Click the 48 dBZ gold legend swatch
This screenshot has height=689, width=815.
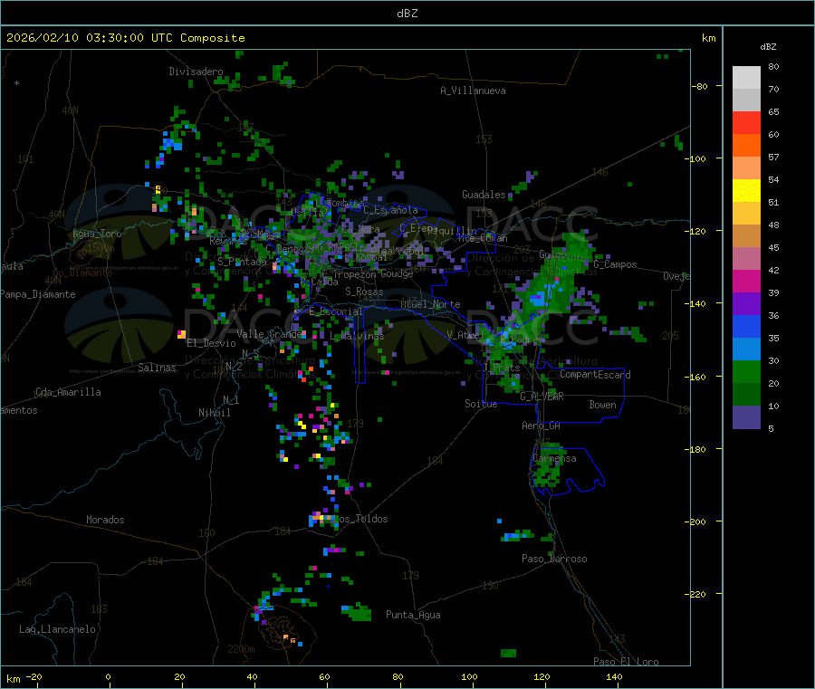tap(746, 213)
